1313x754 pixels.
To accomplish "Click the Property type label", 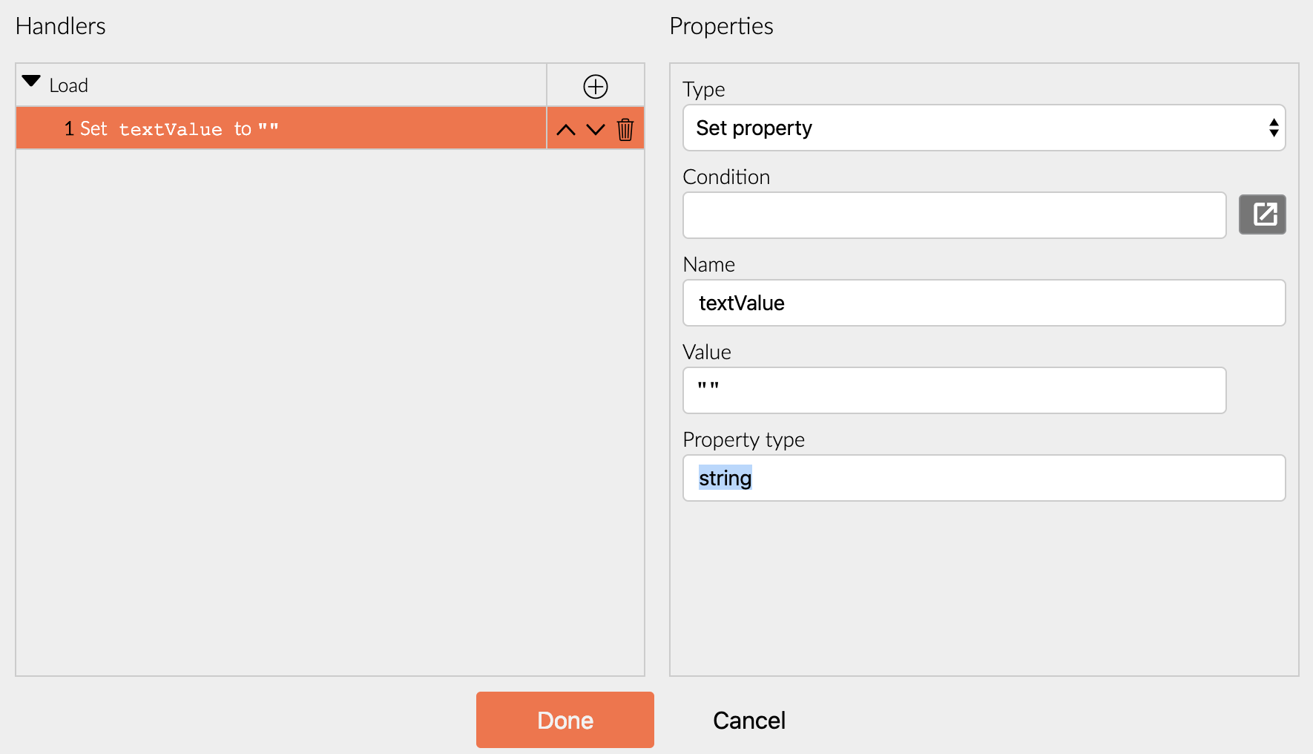I will (743, 440).
